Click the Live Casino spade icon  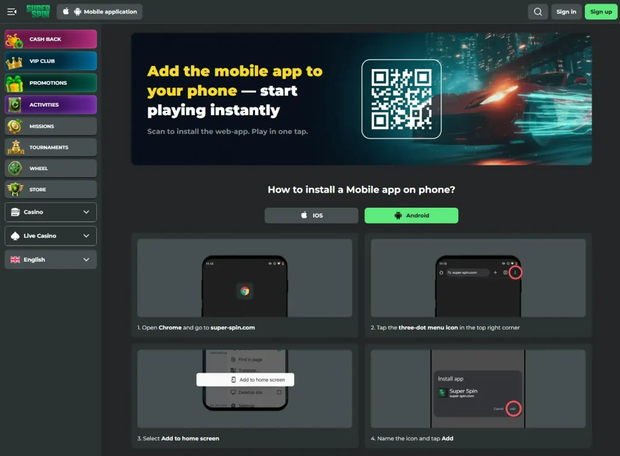coord(15,236)
